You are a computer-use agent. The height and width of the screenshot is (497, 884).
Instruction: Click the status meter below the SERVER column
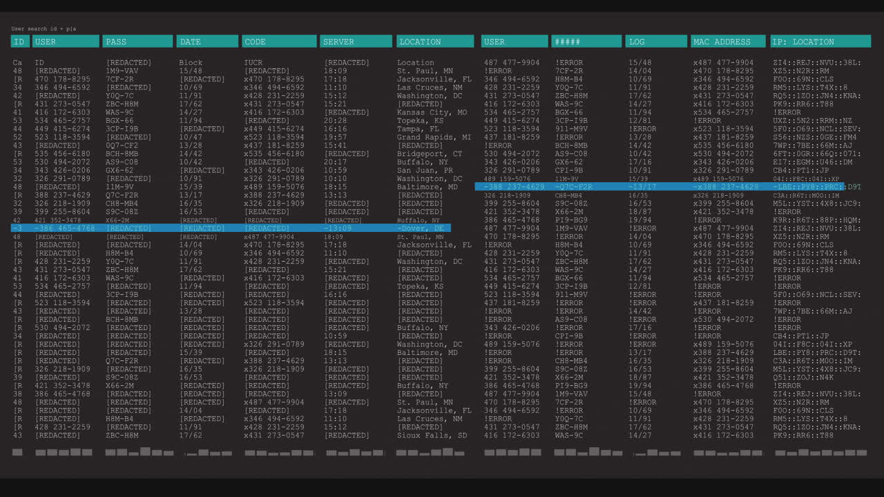[x=356, y=453]
